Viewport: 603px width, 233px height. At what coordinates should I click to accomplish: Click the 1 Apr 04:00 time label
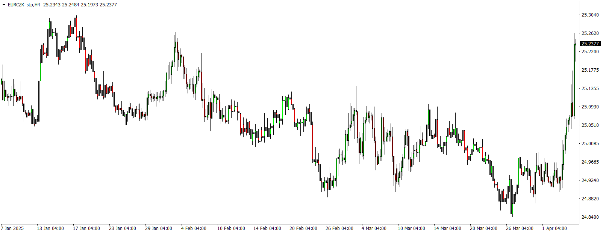tap(555, 228)
